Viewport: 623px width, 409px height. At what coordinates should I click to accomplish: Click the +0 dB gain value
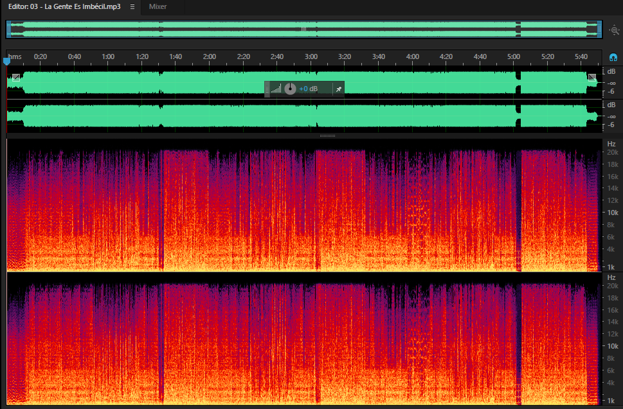(x=309, y=89)
